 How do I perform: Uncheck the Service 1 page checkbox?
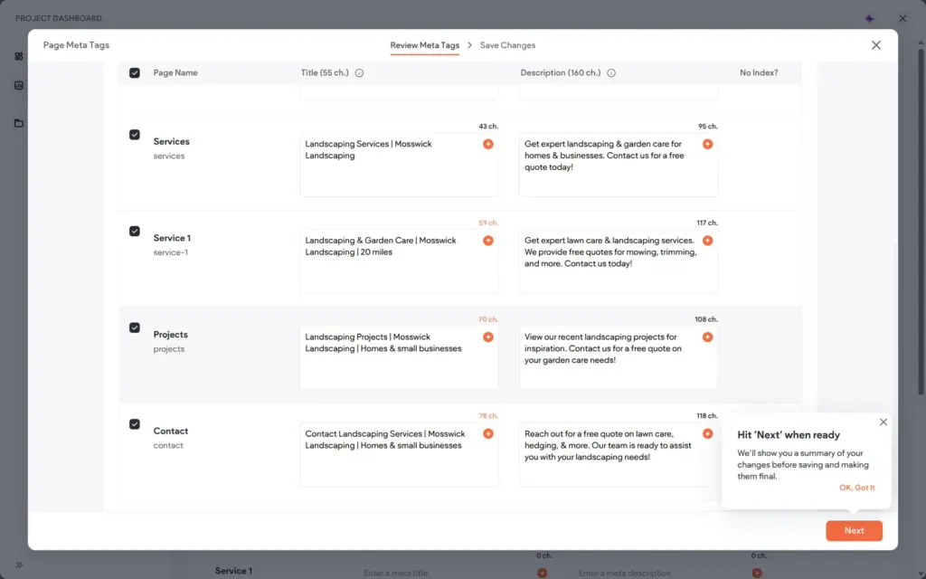(x=135, y=231)
